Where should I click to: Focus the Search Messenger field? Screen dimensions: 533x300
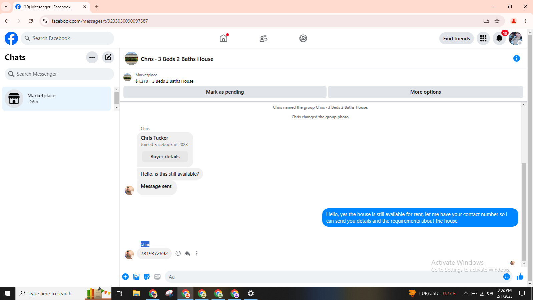tap(59, 74)
